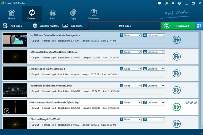
Task: Open audio track dropdown for FifthHarmony
Action: click(154, 102)
